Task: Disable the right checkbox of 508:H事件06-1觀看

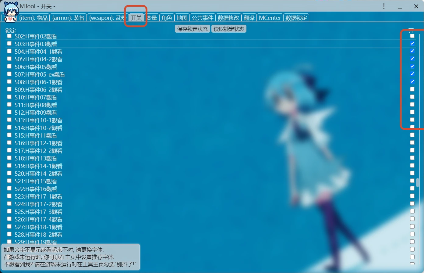Action: point(412,81)
